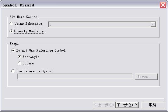Screen dimensions: 168x112
Task: Click the Use Reference Symbol label text
Action: point(34,71)
